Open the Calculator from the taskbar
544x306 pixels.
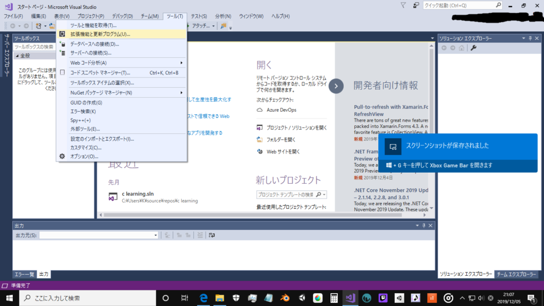point(334,298)
